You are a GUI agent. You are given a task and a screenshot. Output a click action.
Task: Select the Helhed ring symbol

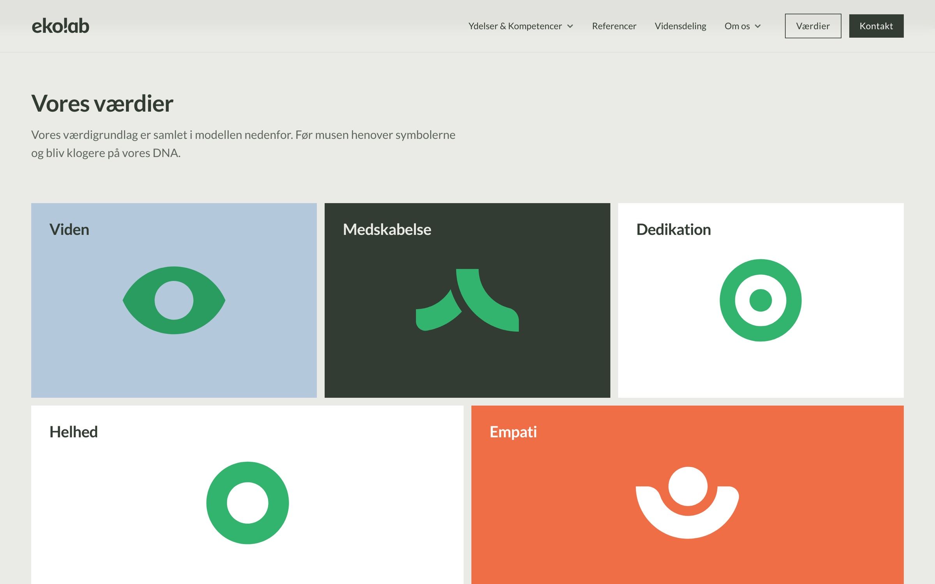pyautogui.click(x=247, y=503)
